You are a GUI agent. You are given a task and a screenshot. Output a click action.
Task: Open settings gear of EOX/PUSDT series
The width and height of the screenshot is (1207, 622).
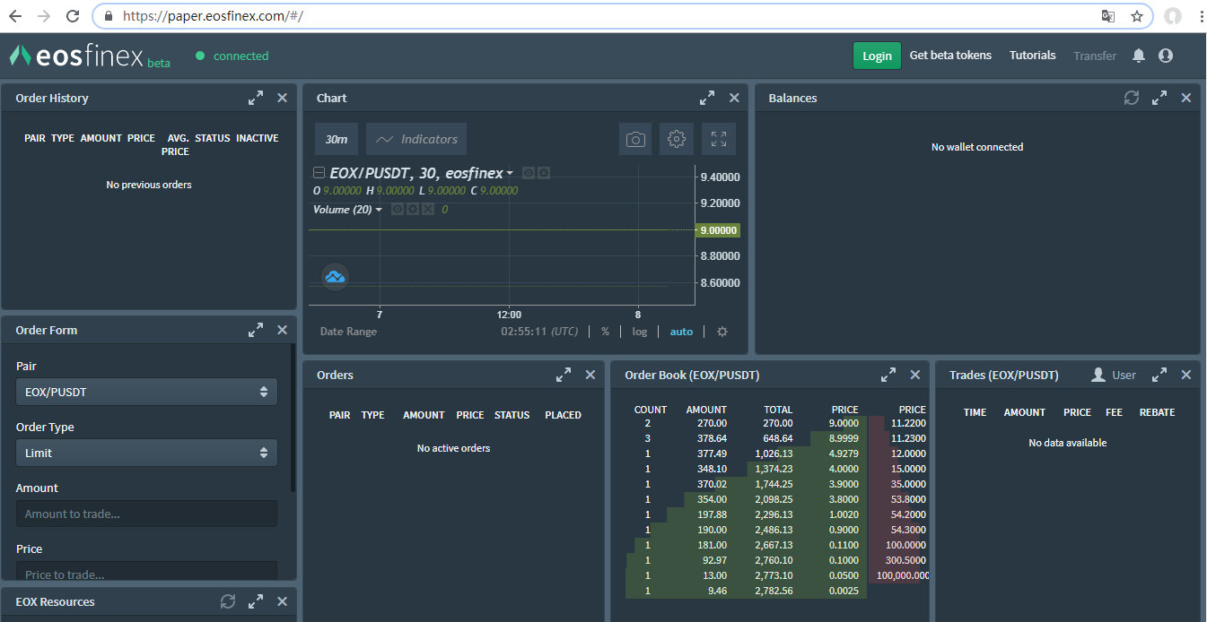click(x=543, y=173)
